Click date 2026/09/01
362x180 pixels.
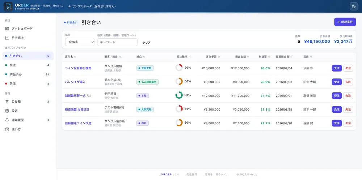[x=284, y=96]
